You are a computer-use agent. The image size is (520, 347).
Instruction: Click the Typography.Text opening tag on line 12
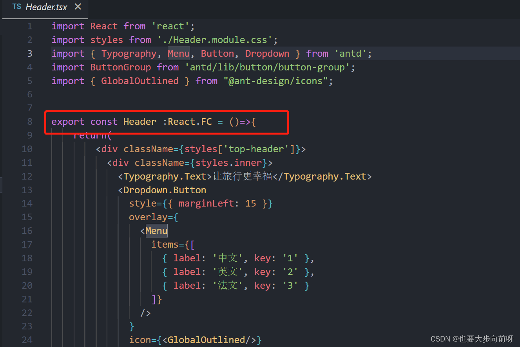[162, 176]
